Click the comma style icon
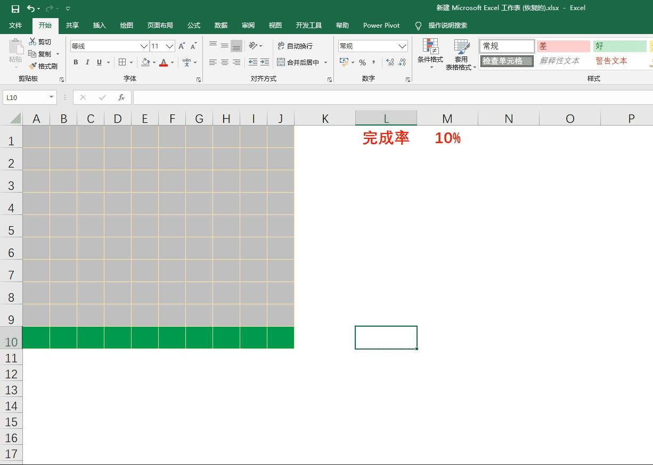 (x=372, y=62)
